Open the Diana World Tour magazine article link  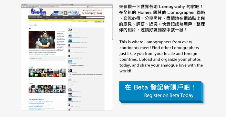coord(41,102)
